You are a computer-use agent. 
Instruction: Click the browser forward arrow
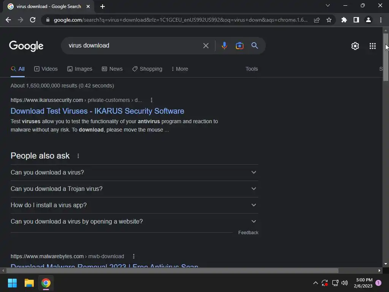[x=21, y=20]
